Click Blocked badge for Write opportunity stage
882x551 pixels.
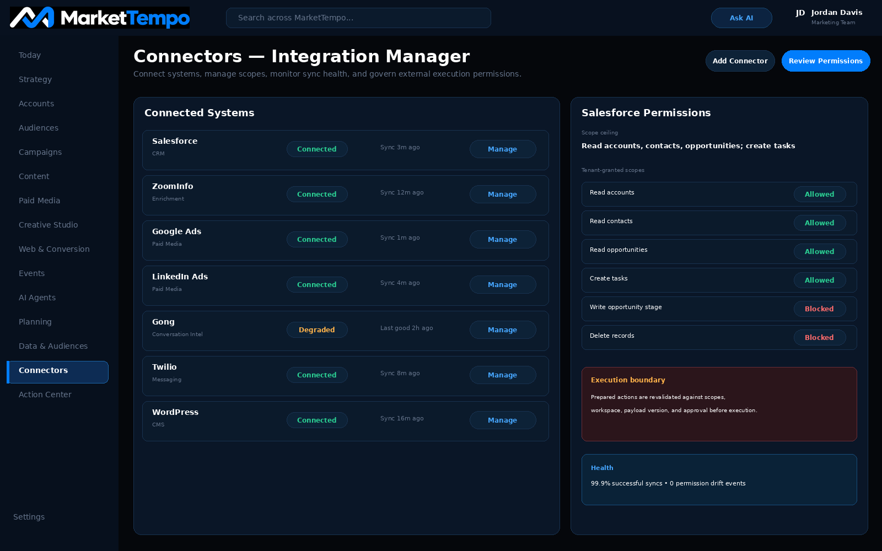coord(820,309)
